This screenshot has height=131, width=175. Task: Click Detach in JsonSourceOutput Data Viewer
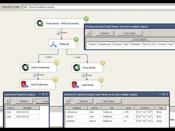click(x=105, y=33)
